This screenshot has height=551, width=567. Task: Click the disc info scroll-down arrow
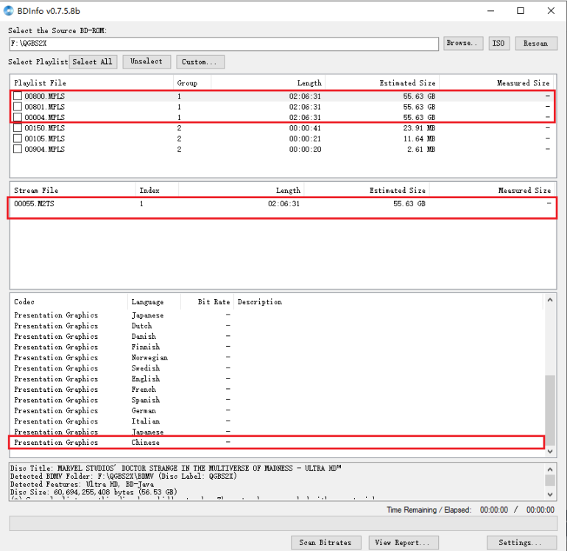click(x=550, y=494)
